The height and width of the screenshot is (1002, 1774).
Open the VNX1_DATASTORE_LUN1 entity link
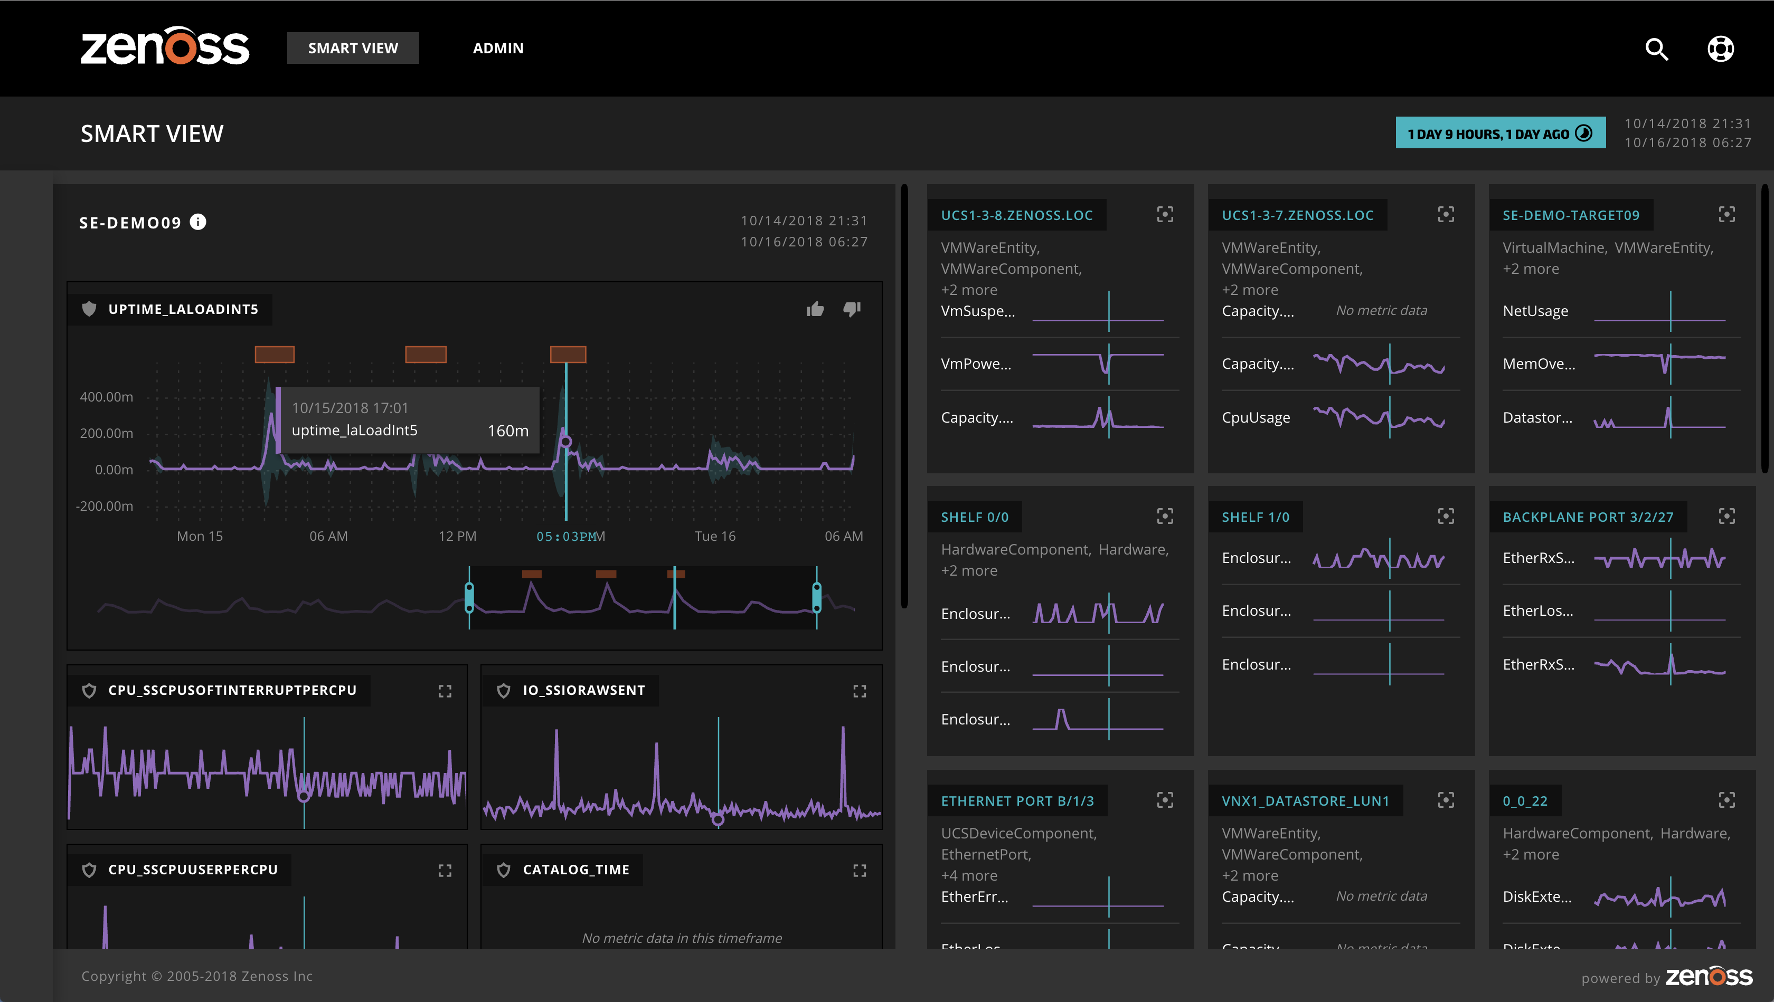(1305, 801)
